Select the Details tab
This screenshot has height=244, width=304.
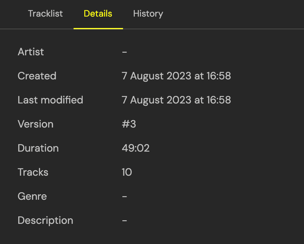tap(98, 14)
